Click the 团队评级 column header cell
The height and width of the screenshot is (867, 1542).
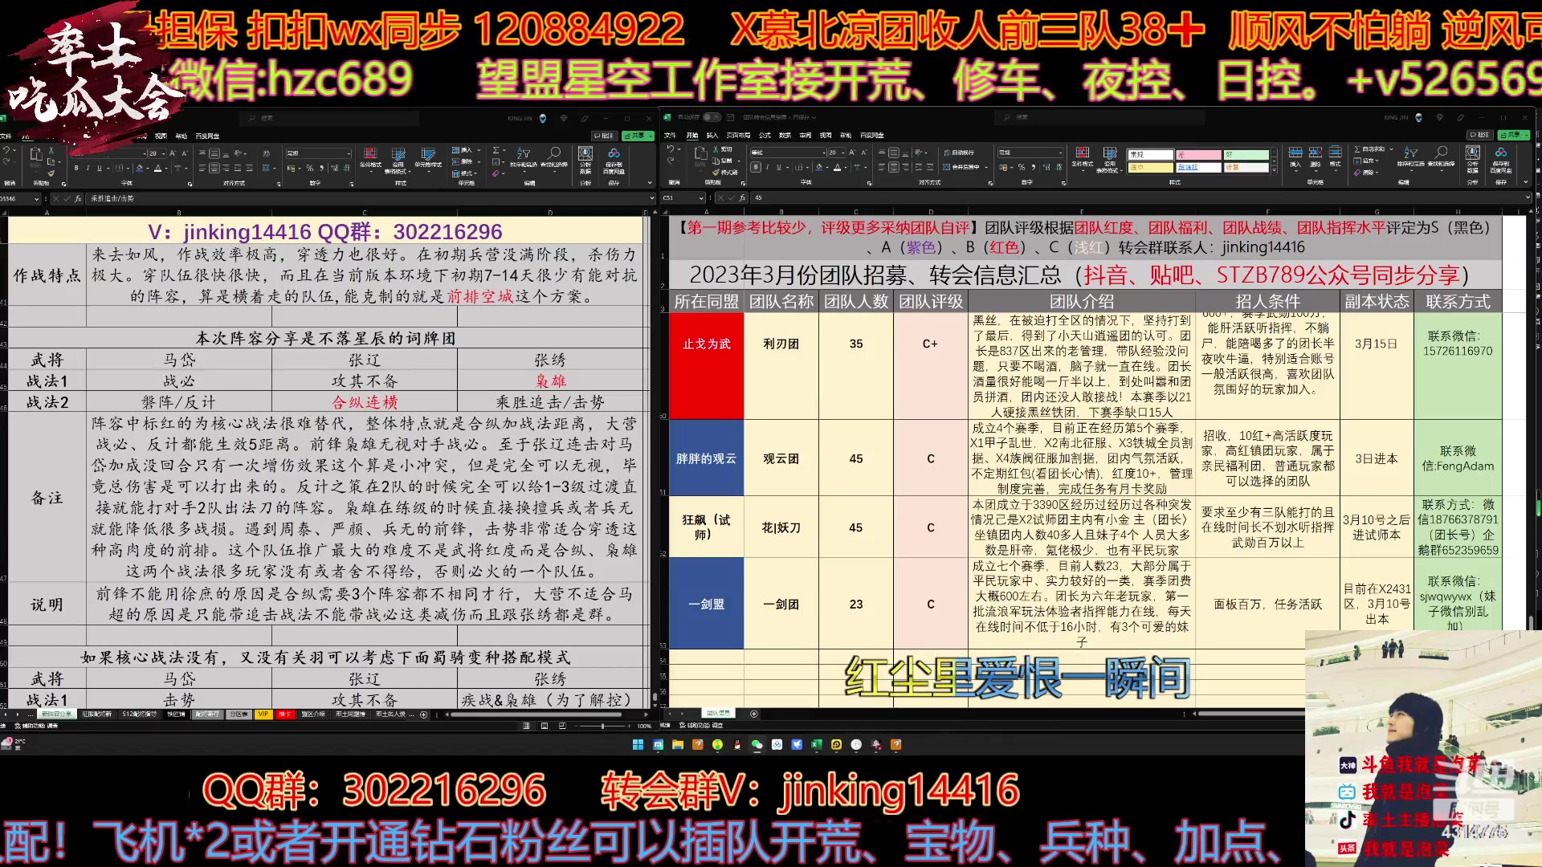tap(930, 302)
